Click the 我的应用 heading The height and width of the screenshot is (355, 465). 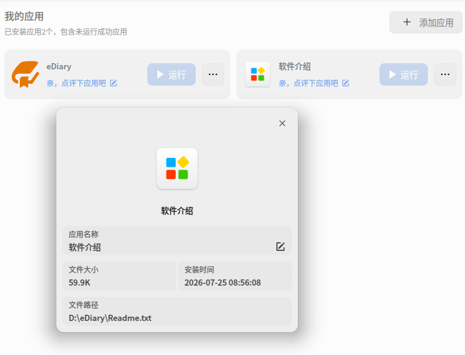click(24, 16)
